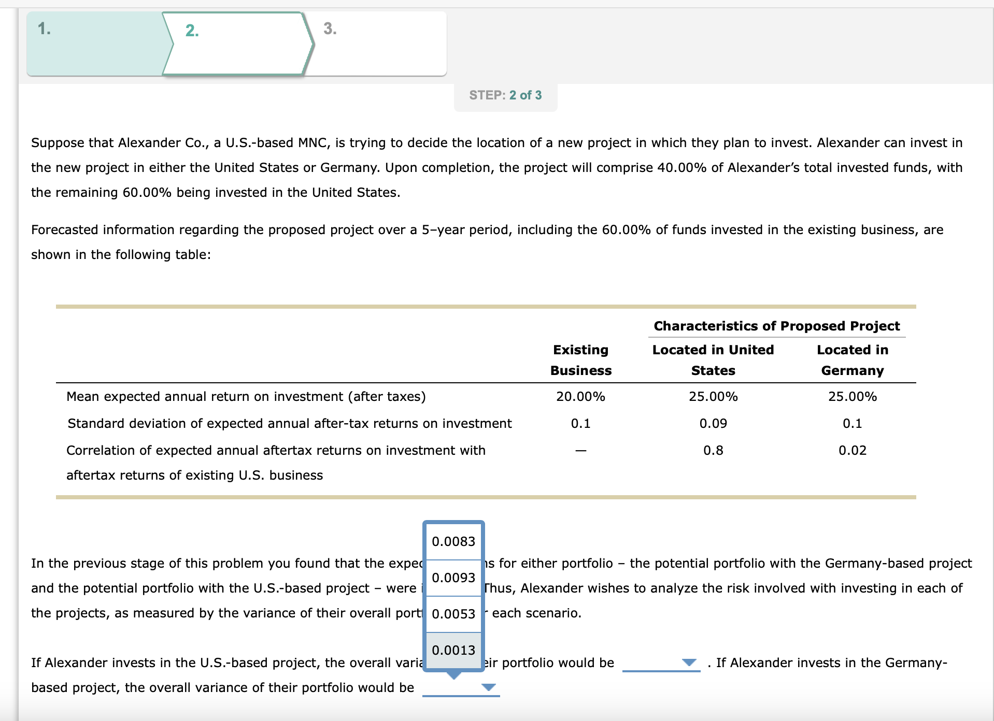Click the 'STEP: 2 of 3' indicator
The height and width of the screenshot is (721, 994).
point(505,95)
